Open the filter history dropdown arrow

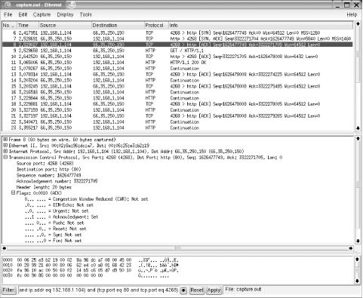pyautogui.click(x=183, y=290)
